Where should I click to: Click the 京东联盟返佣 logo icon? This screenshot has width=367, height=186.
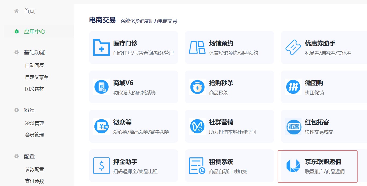point(293,166)
